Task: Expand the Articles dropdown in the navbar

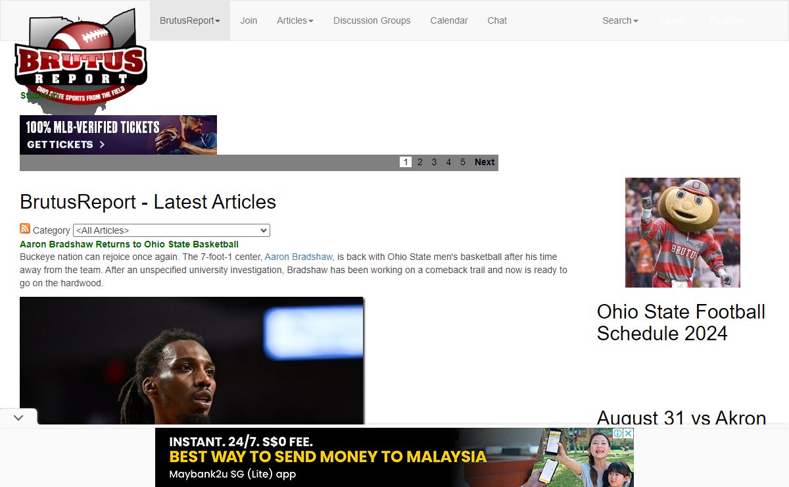Action: point(295,20)
